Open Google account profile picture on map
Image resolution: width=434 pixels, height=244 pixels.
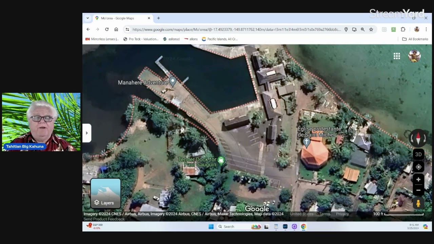pyautogui.click(x=414, y=56)
